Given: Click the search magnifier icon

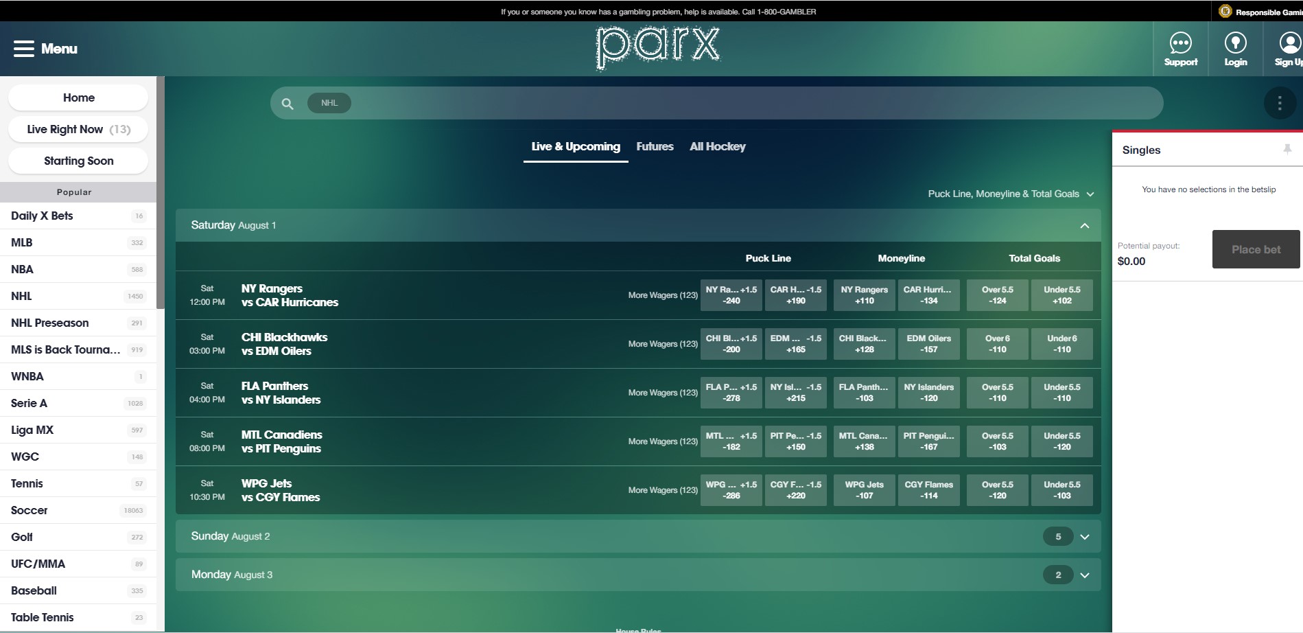Looking at the screenshot, I should click(x=287, y=104).
